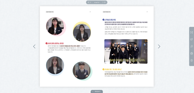Click the woman's photo in the blue circle
Viewport: 194px width, 93px height.
pos(55,65)
